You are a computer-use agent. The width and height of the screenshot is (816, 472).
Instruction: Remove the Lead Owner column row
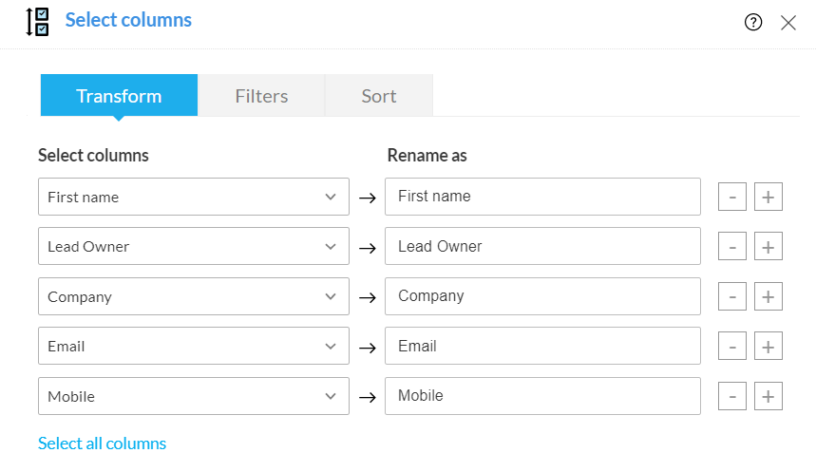point(731,247)
